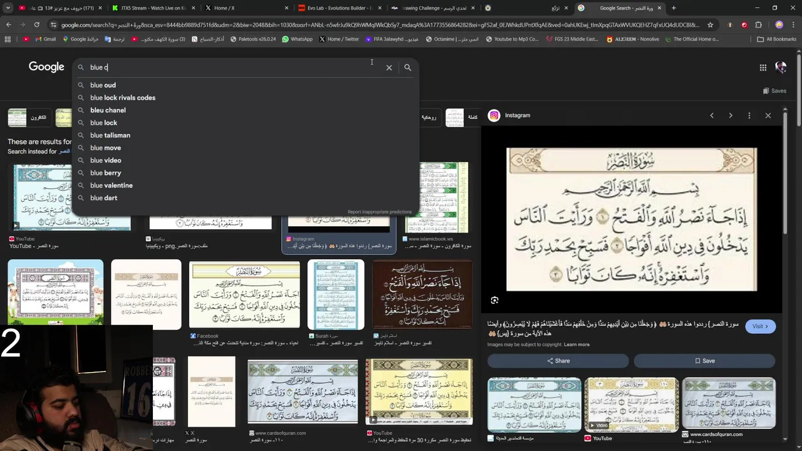
Task: Select suggestion 'blue berry'
Action: click(244, 173)
